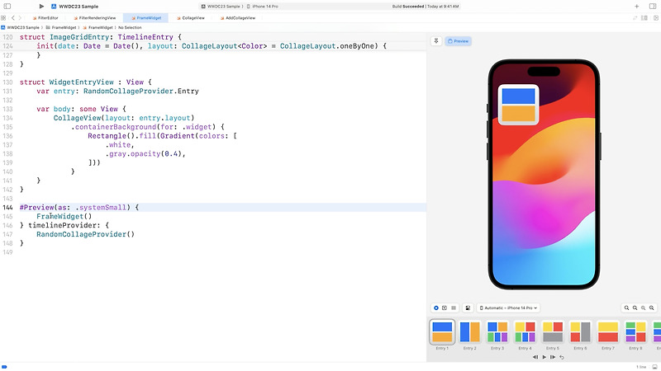Open the library with the plus button

coord(636,7)
